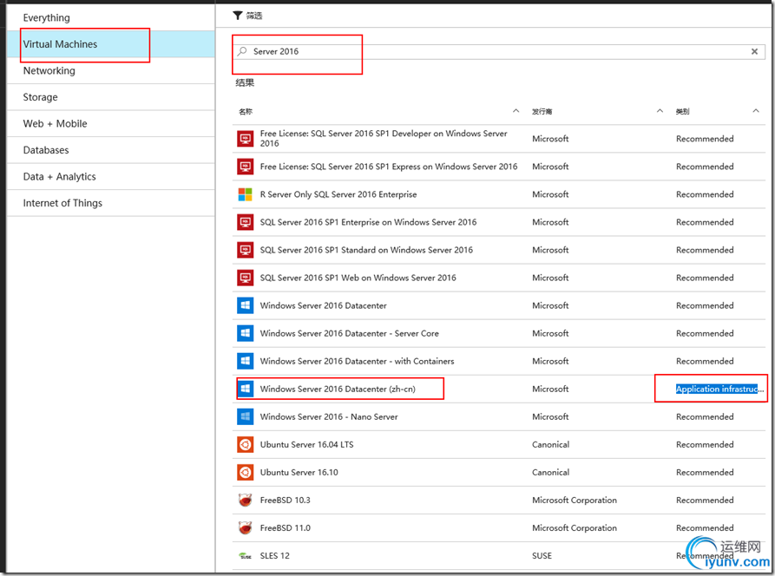Click the 名称 column header label
The height and width of the screenshot is (576, 775).
246,111
